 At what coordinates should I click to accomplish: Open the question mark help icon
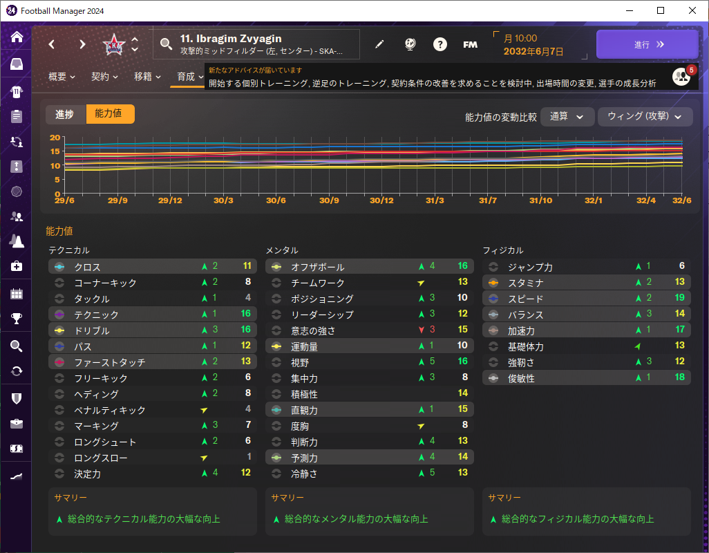click(x=440, y=44)
